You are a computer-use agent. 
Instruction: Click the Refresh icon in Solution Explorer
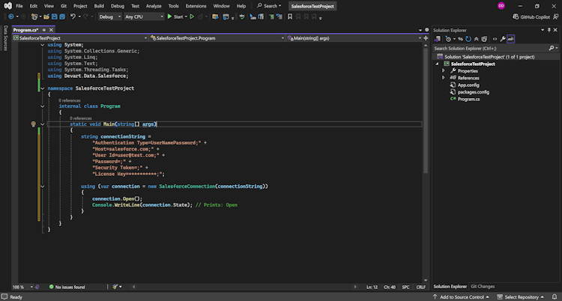468,39
